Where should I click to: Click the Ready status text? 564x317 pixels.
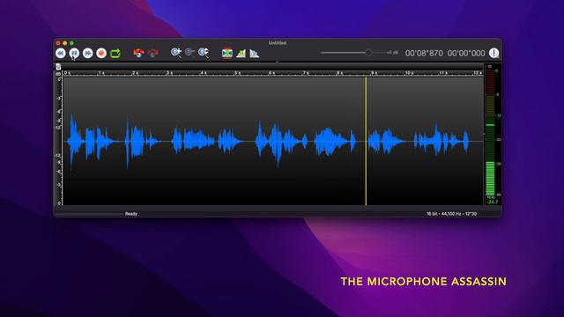coord(131,214)
